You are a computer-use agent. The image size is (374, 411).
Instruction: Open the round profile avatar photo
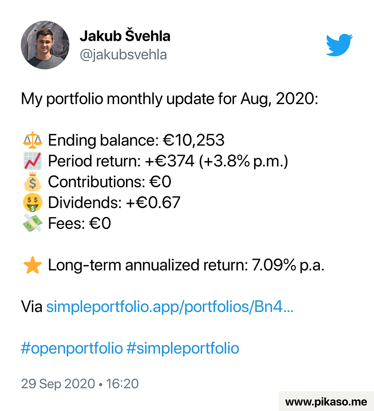(x=45, y=45)
